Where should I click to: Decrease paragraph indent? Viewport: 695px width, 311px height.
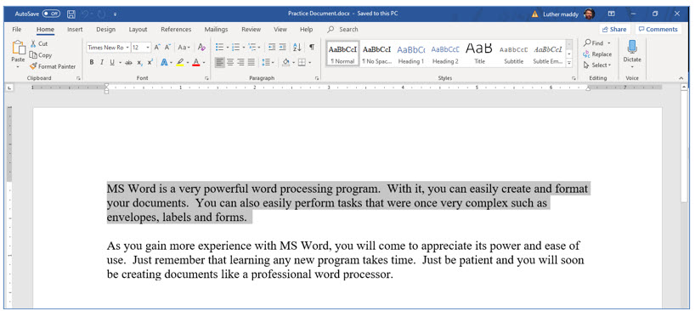pos(272,47)
